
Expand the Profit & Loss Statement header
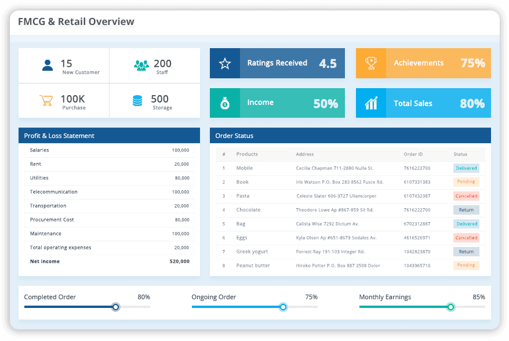point(109,135)
